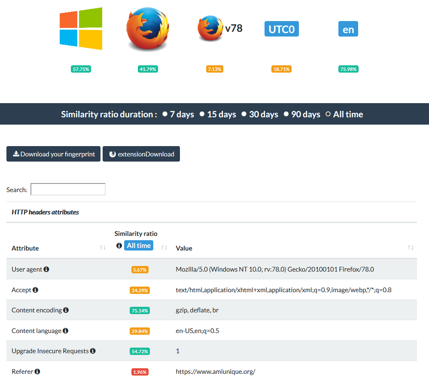Viewport: 429px width, 382px height.
Task: Click the download icon in fingerprint button
Action: (16, 154)
